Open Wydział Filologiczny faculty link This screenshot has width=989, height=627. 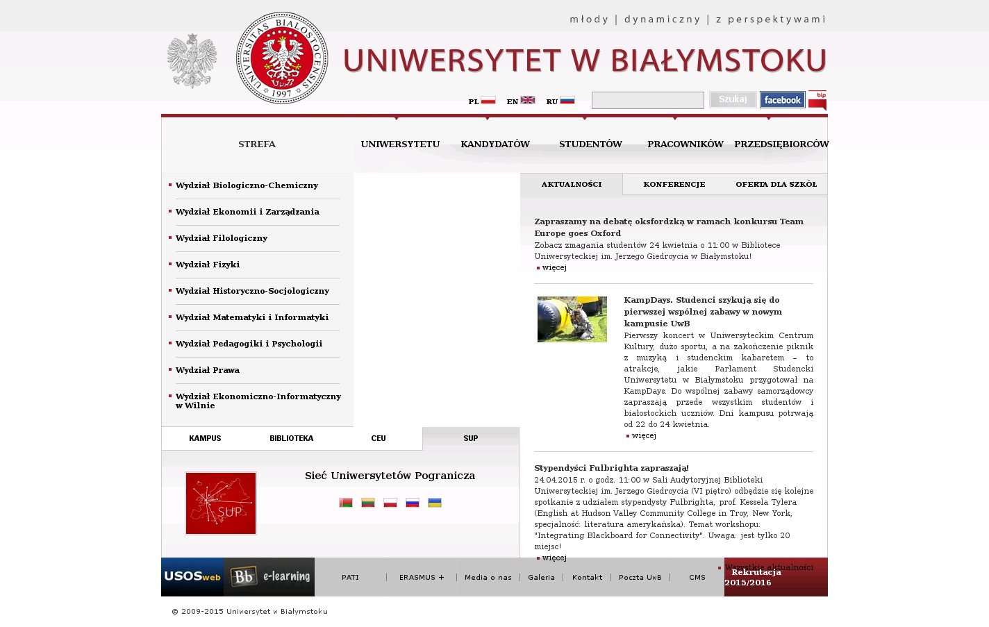coord(222,238)
